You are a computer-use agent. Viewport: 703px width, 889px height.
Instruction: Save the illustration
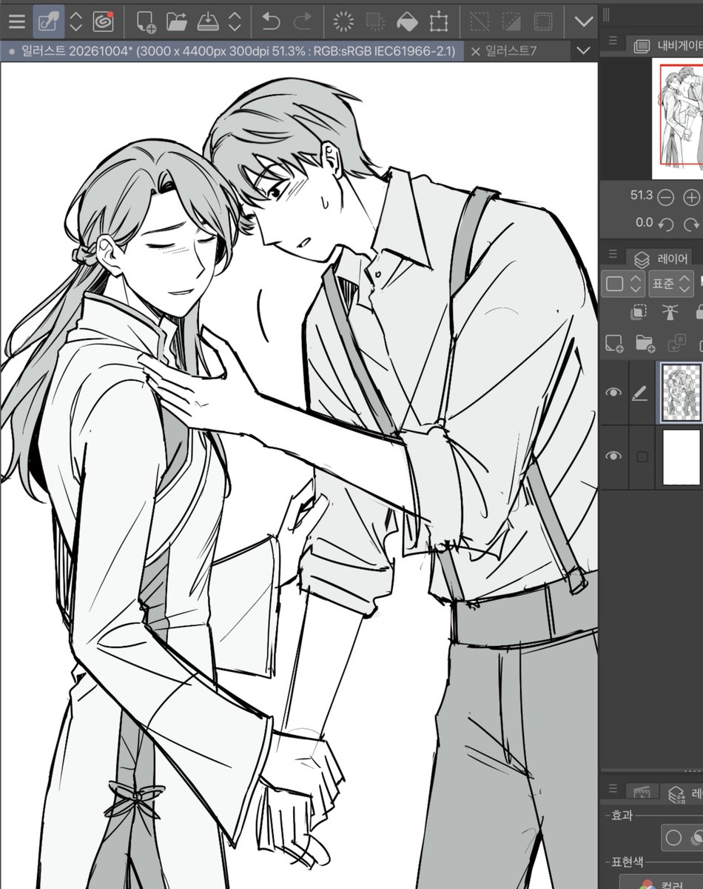point(207,21)
